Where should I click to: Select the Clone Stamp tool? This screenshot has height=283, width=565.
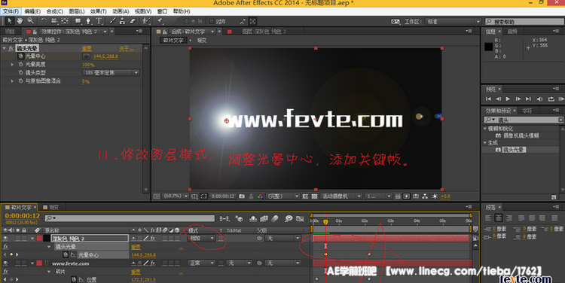[x=123, y=21]
